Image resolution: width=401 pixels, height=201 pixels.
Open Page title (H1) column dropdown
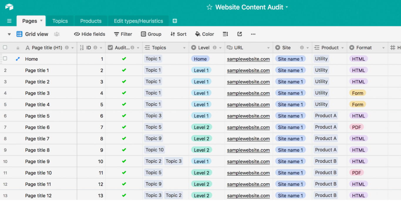[x=72, y=48]
